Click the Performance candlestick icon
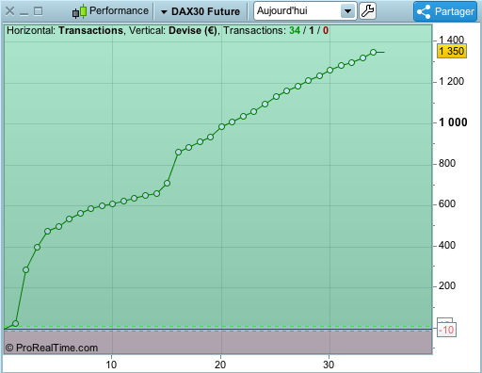This screenshot has width=482, height=373. click(79, 11)
